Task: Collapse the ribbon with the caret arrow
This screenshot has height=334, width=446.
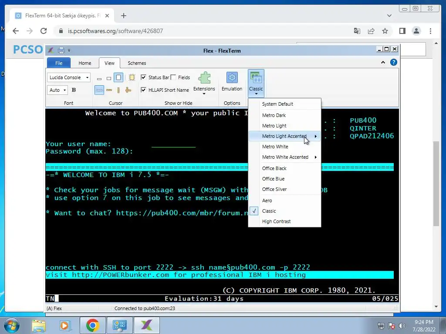Action: coord(383,63)
